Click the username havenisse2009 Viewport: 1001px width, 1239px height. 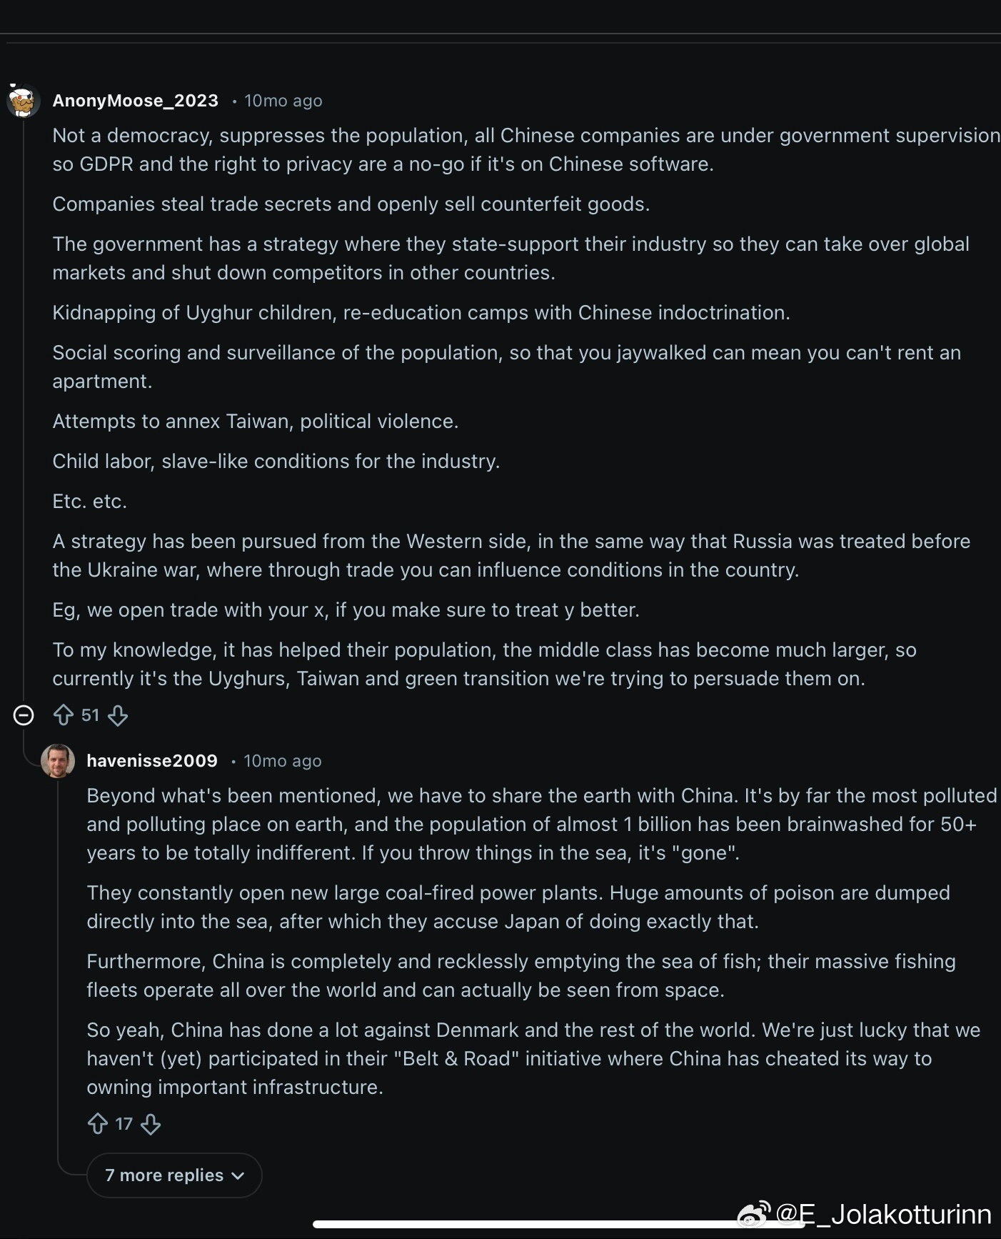152,760
